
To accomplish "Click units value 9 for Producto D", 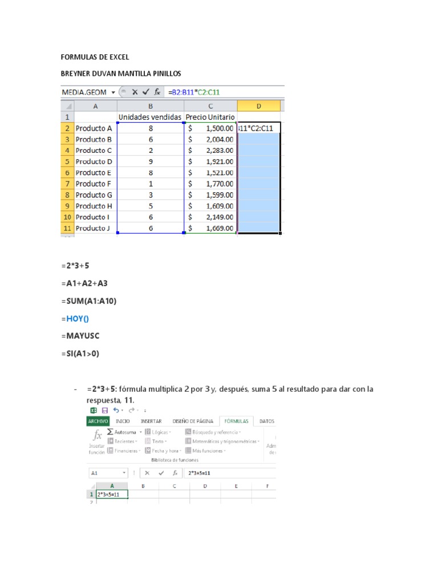I will tap(151, 161).
